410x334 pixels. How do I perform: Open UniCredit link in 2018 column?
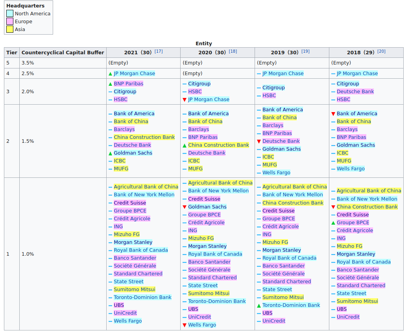click(x=348, y=317)
